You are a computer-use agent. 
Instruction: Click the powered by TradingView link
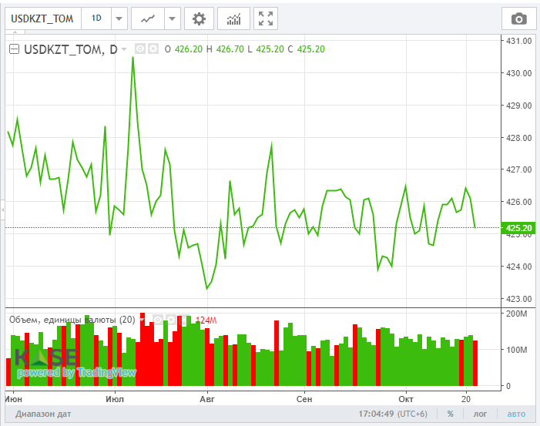point(76,373)
